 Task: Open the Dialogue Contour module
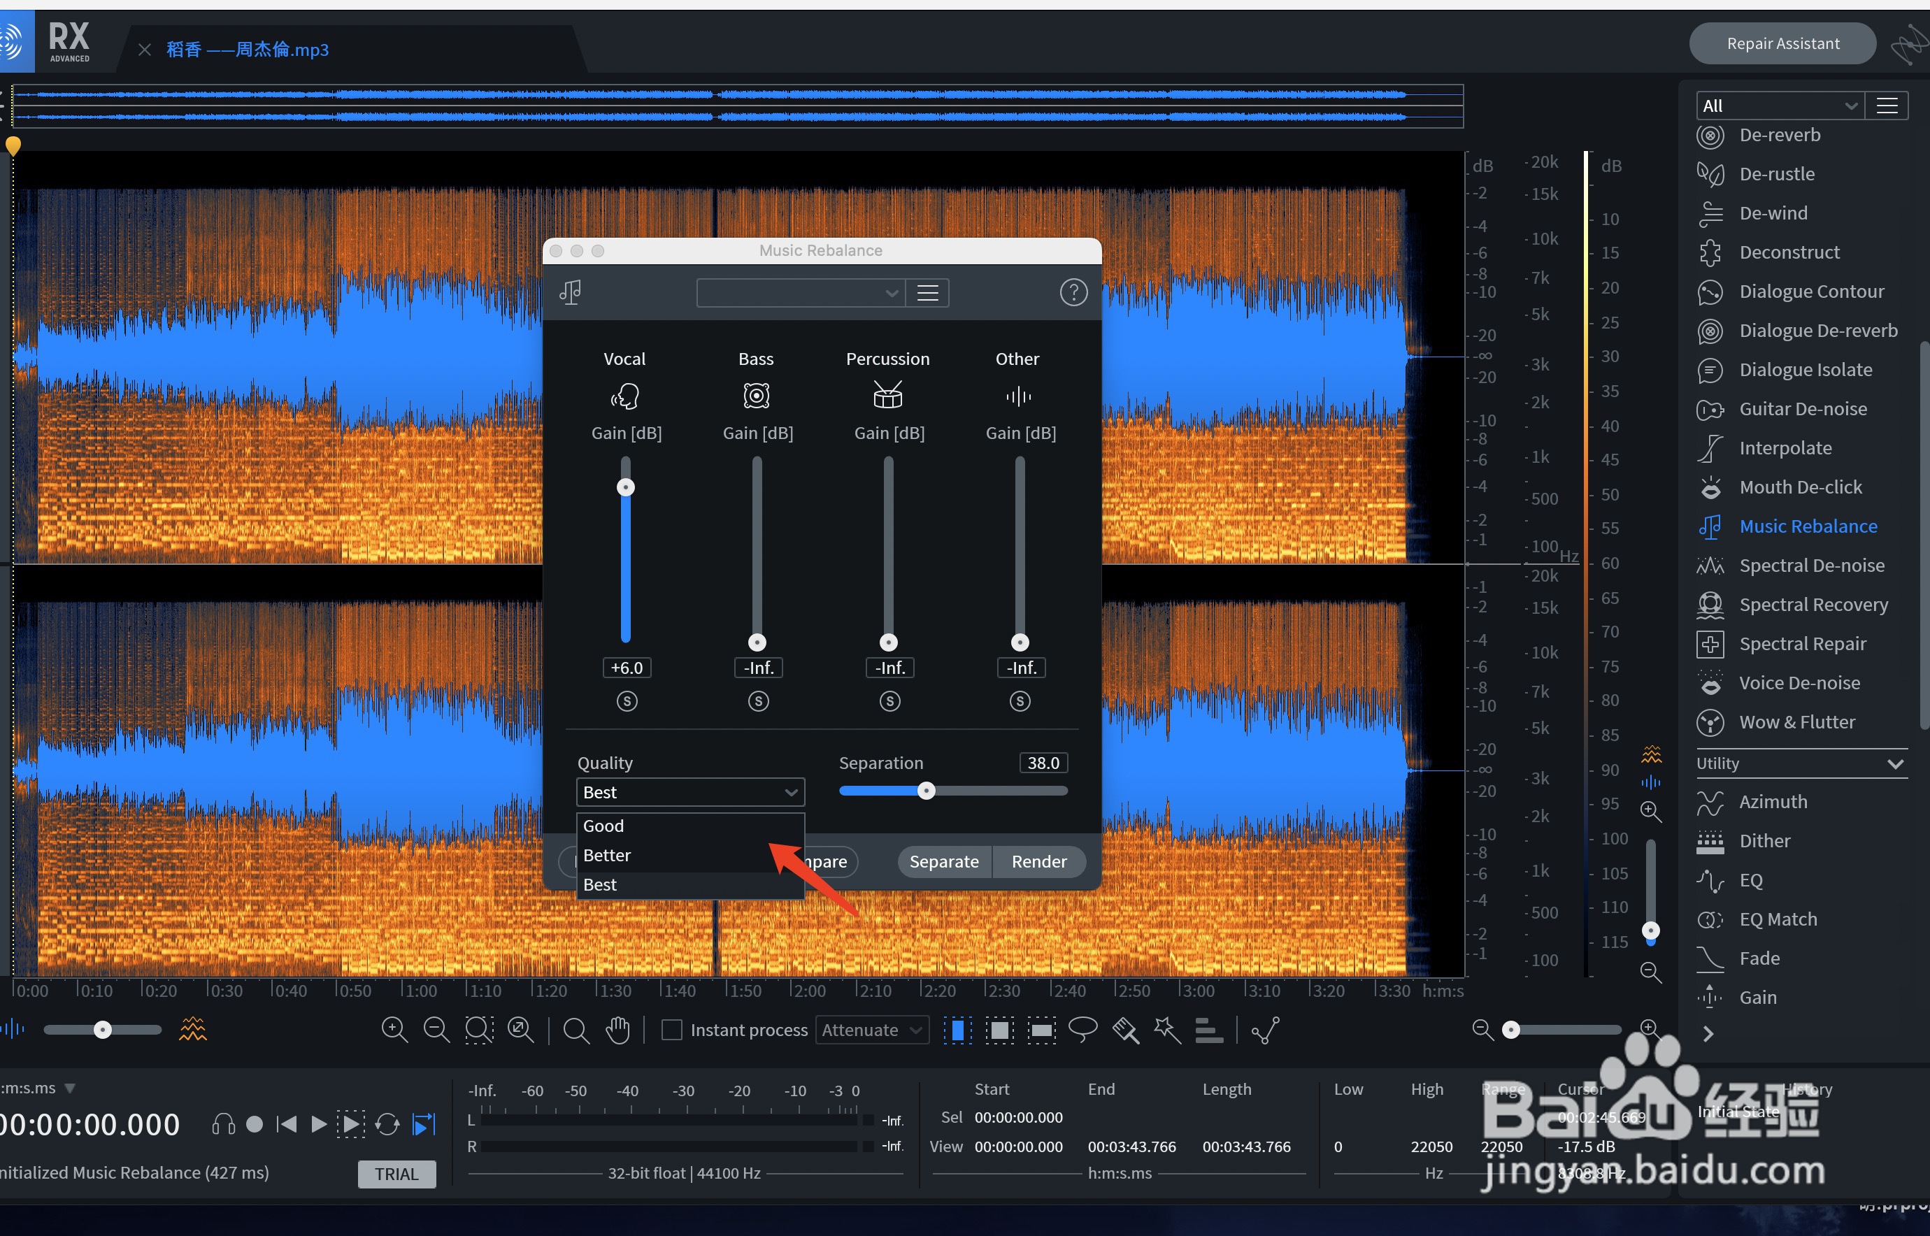point(1811,292)
